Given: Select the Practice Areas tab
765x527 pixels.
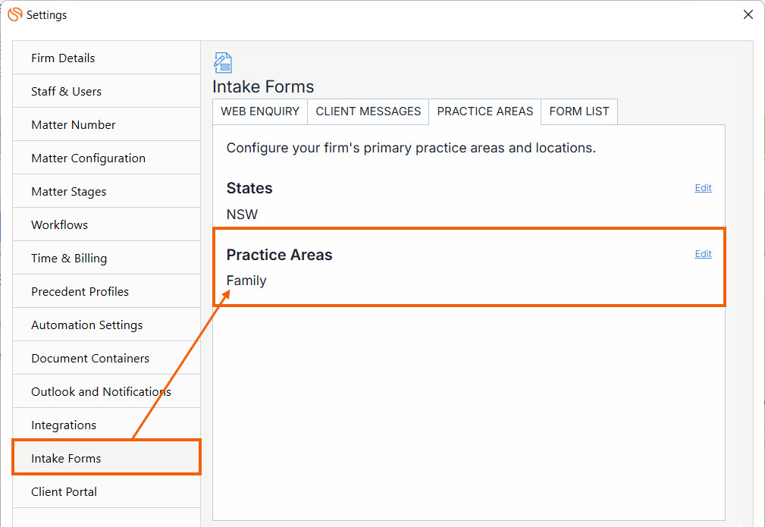Looking at the screenshot, I should click(485, 111).
